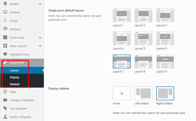Click the 'Single post default layout' heading

tap(66, 11)
